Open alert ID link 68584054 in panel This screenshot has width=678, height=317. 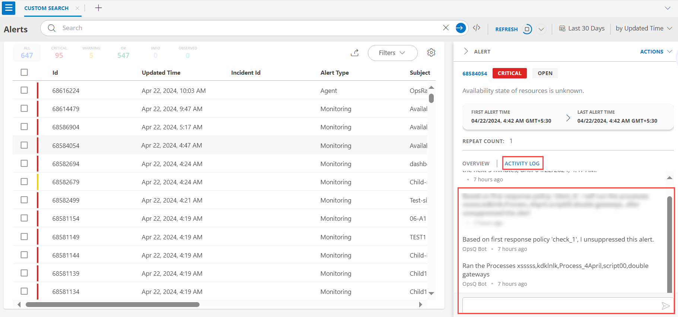[475, 74]
